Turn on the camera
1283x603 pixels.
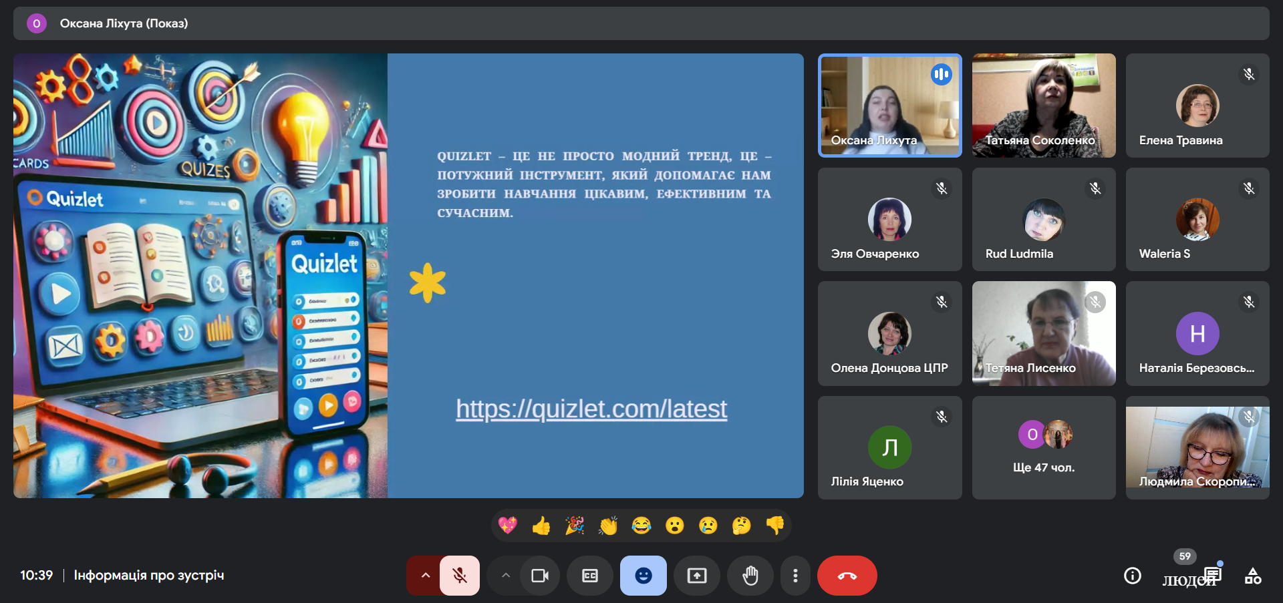pos(540,576)
